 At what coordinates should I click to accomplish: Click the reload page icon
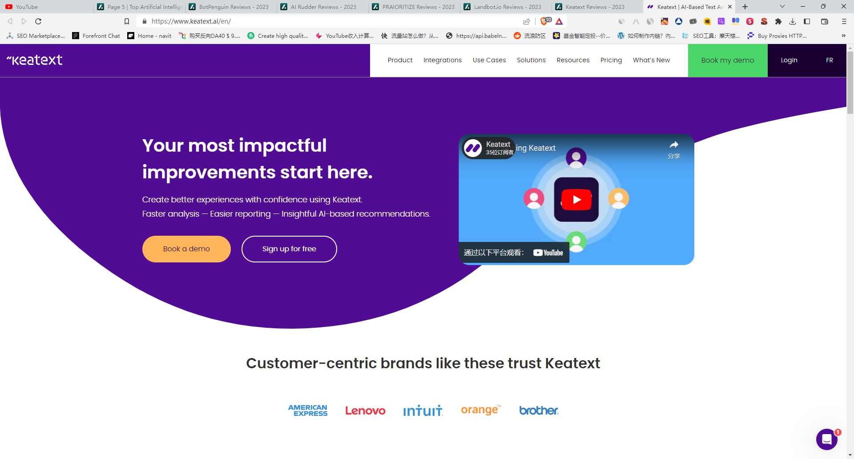[38, 21]
